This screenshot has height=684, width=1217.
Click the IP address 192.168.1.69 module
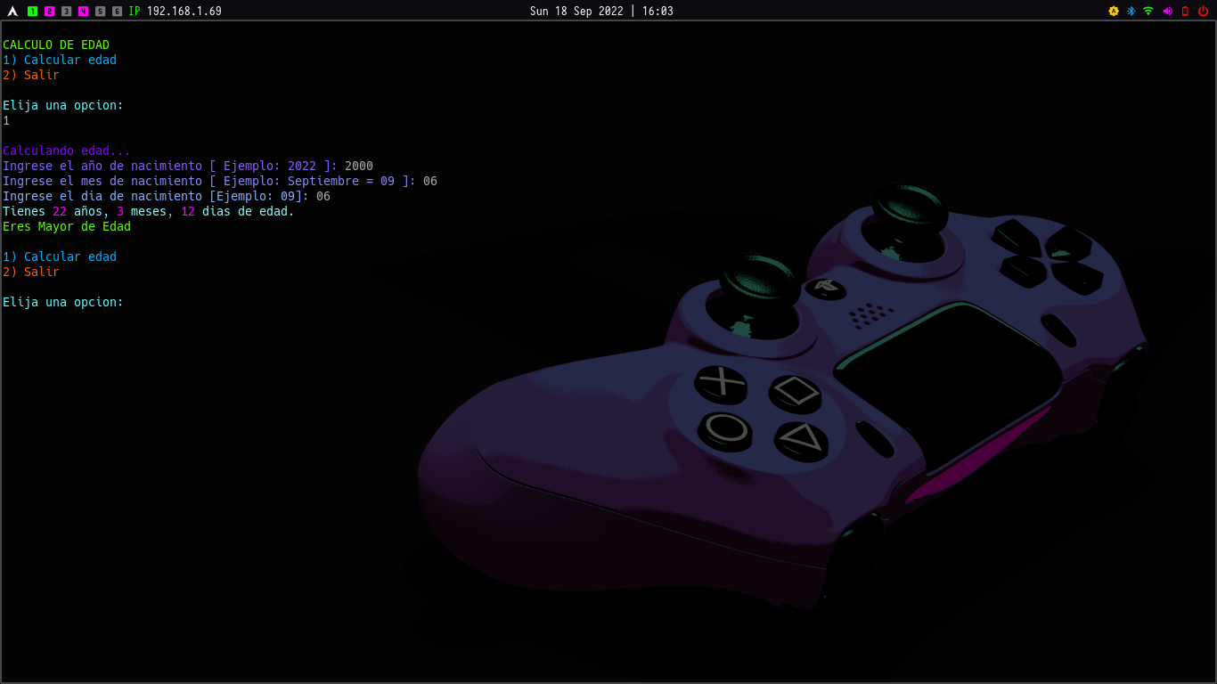(x=176, y=12)
